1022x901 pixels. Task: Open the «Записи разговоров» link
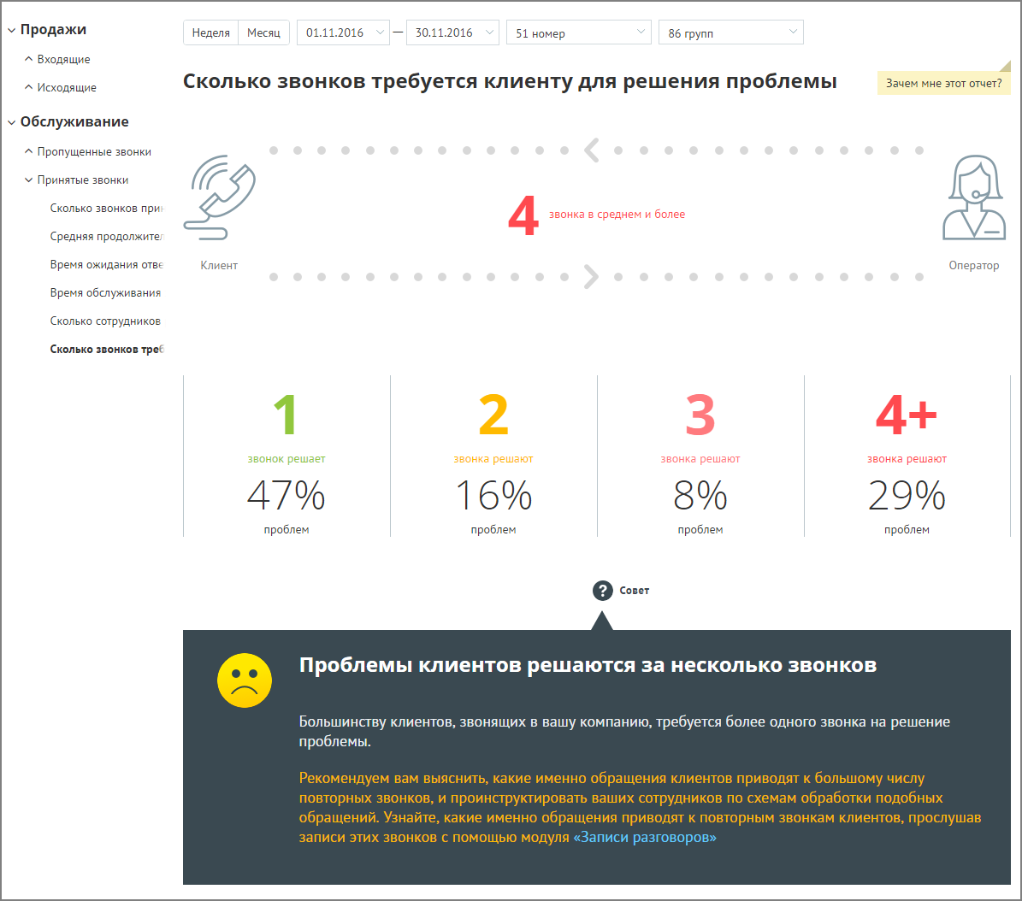645,837
